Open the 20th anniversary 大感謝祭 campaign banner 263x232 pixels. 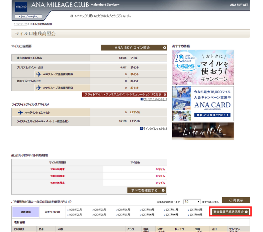click(203, 67)
